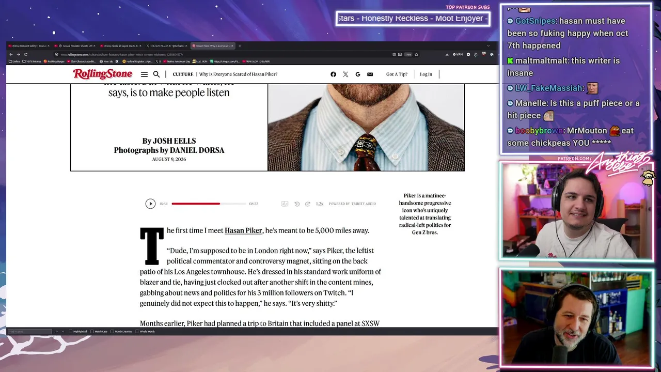Viewport: 661px width, 372px height.
Task: Click the Got A Tip? link
Action: (397, 74)
